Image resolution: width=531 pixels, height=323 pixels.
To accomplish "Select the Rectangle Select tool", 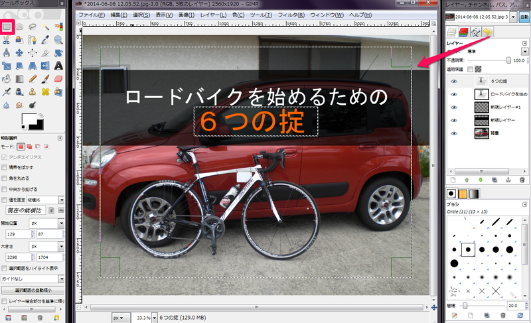I will pos(7,27).
